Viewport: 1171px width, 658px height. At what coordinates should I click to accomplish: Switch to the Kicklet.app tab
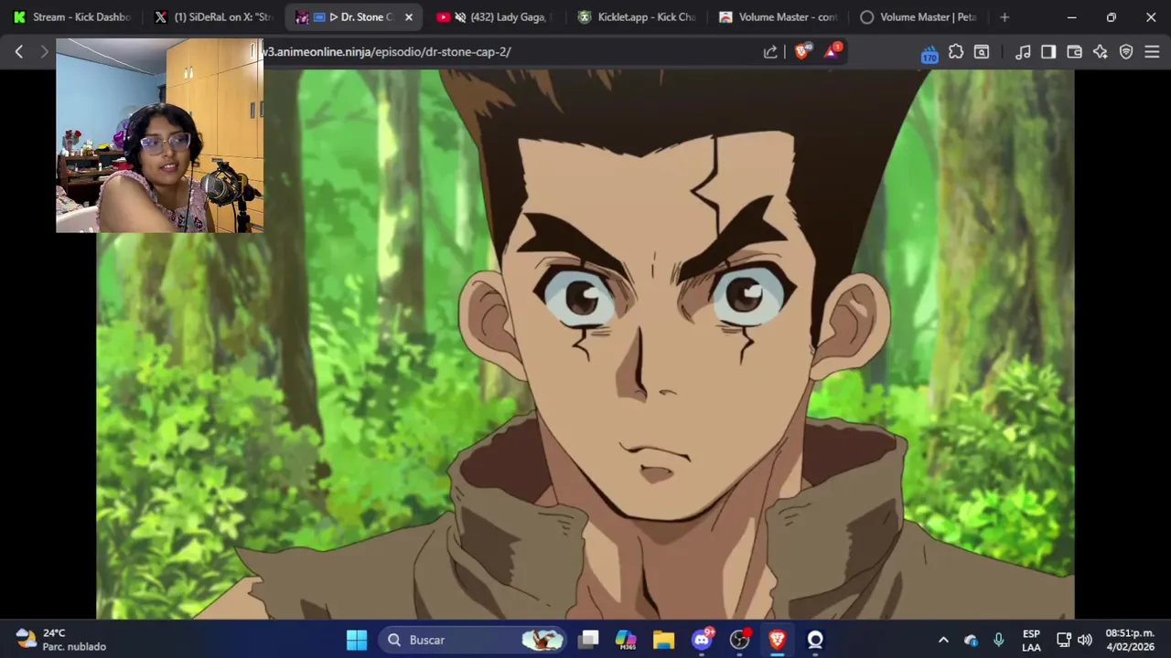coord(637,16)
